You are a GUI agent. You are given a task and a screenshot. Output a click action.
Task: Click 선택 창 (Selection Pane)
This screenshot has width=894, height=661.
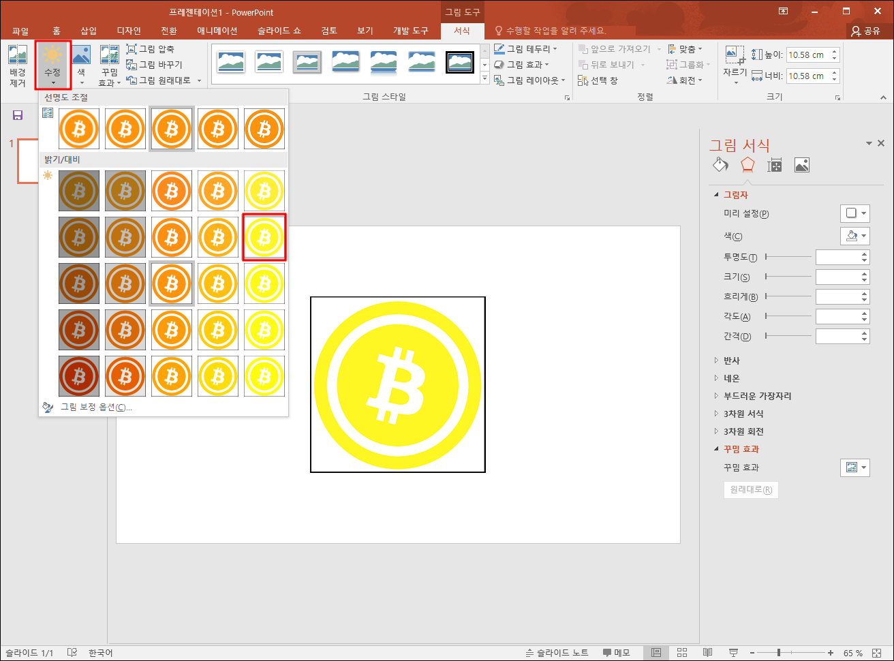[x=598, y=80]
